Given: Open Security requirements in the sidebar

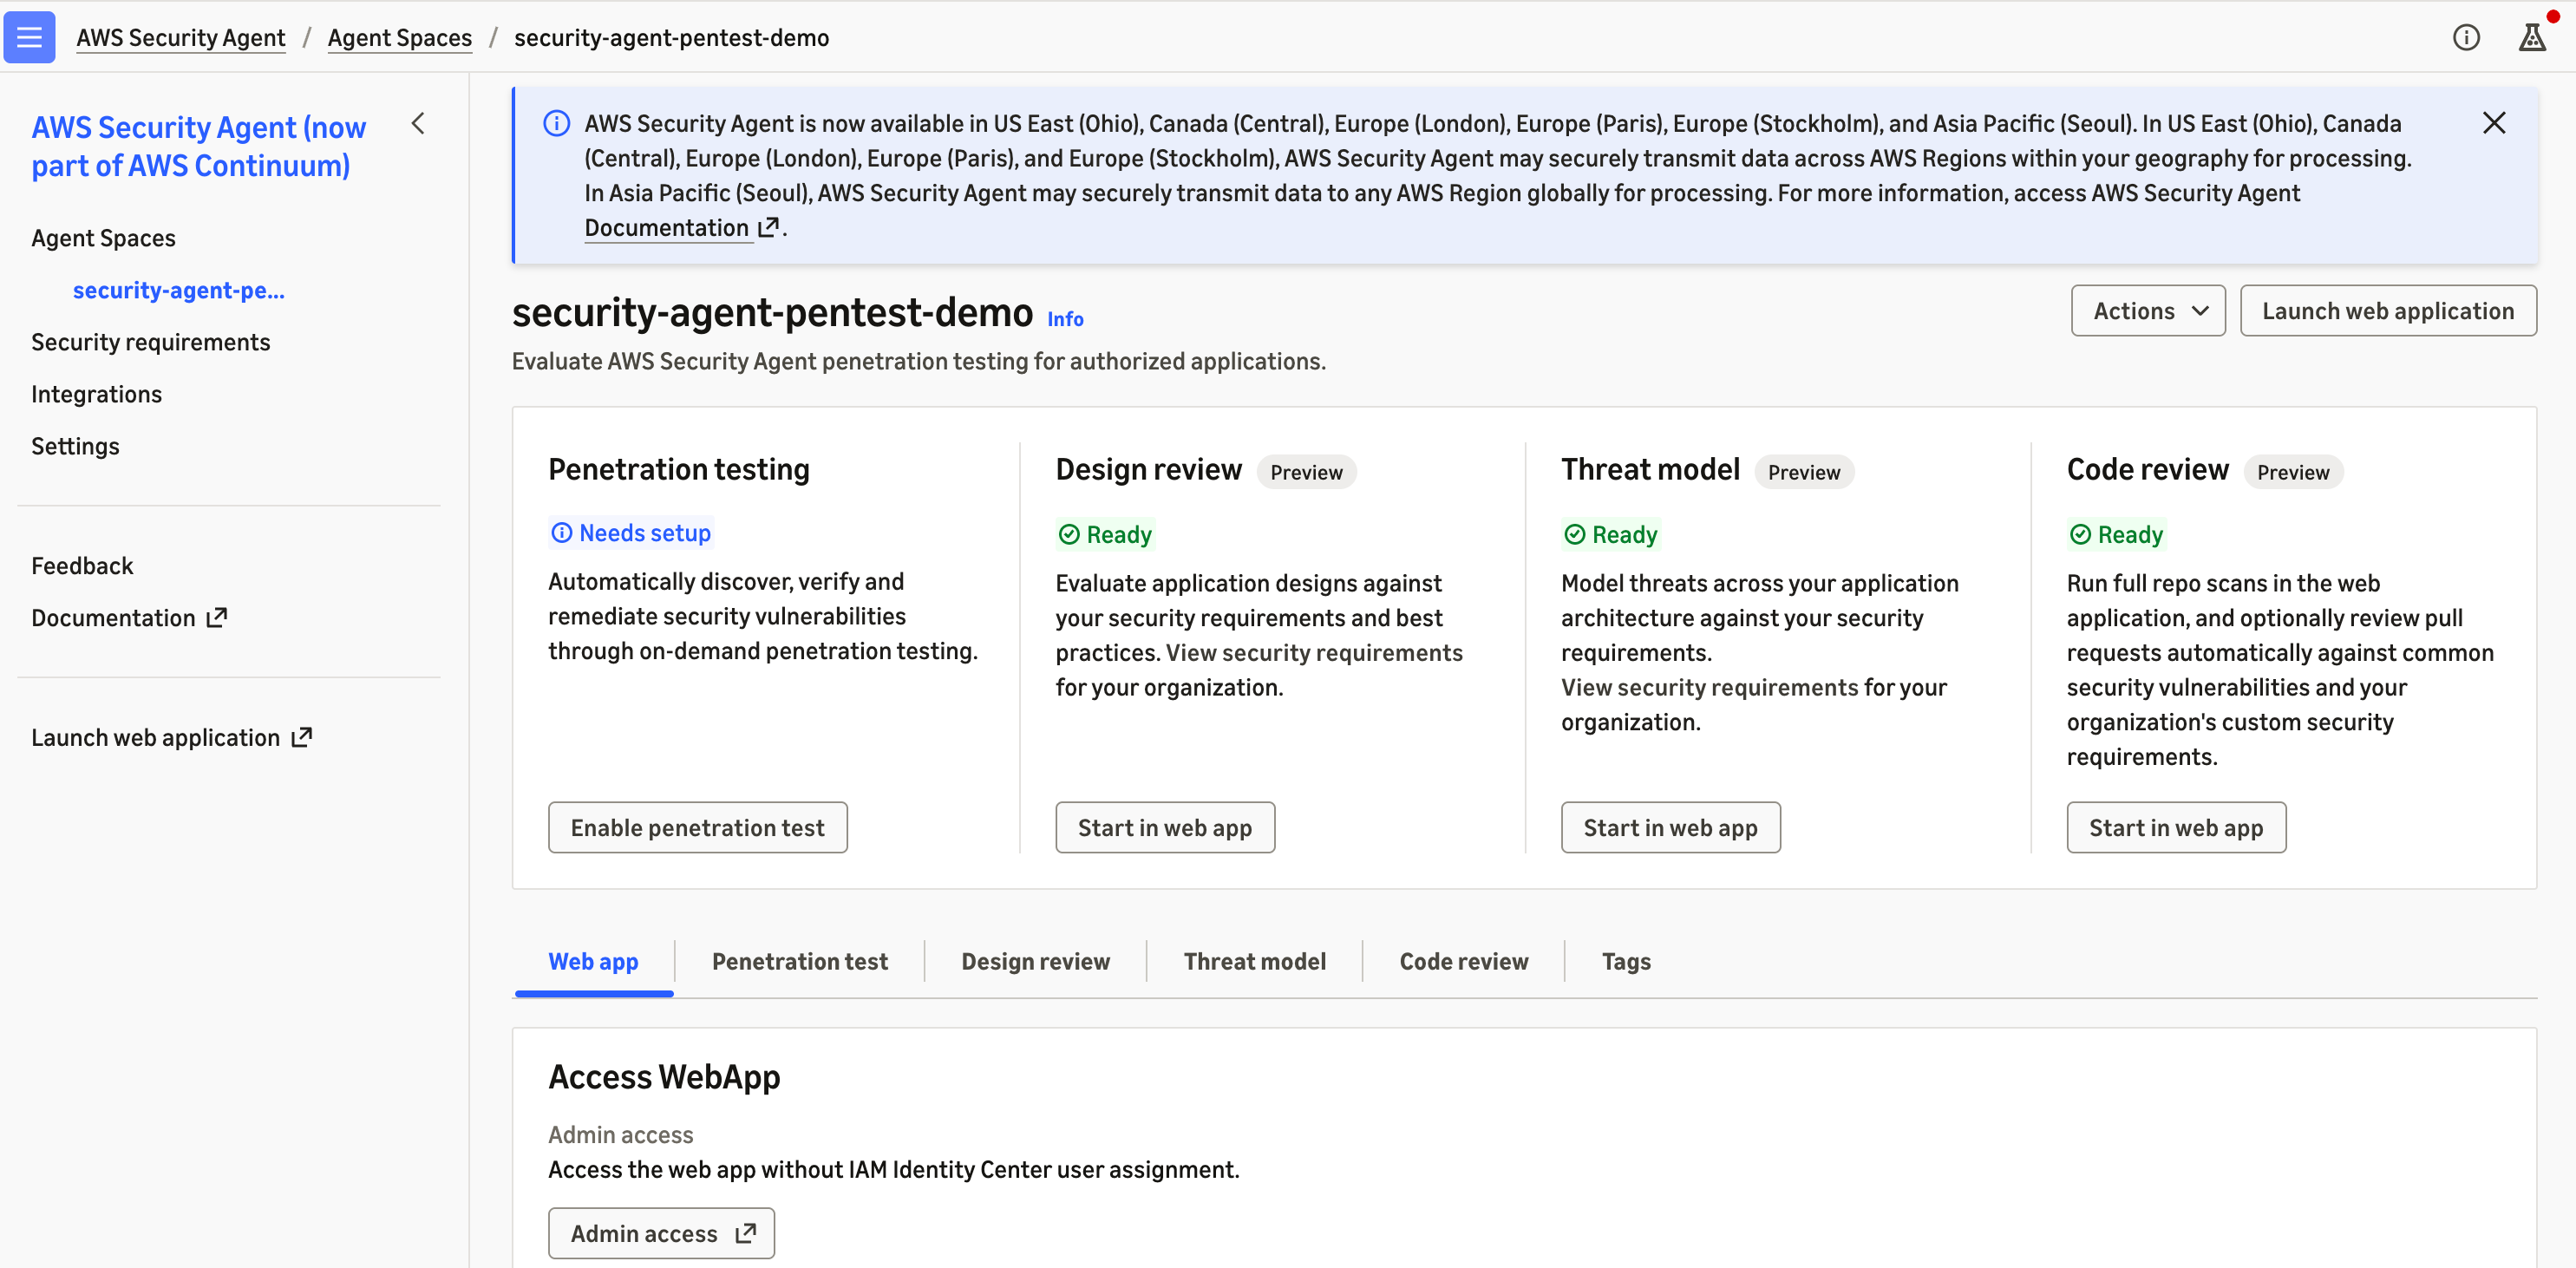Looking at the screenshot, I should [151, 342].
